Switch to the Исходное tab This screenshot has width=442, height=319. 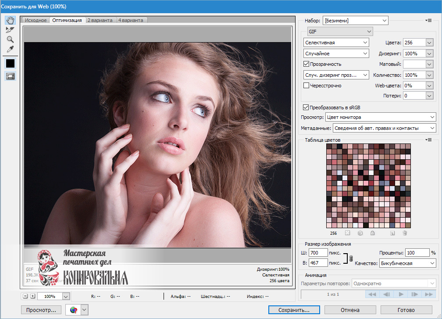click(x=36, y=20)
